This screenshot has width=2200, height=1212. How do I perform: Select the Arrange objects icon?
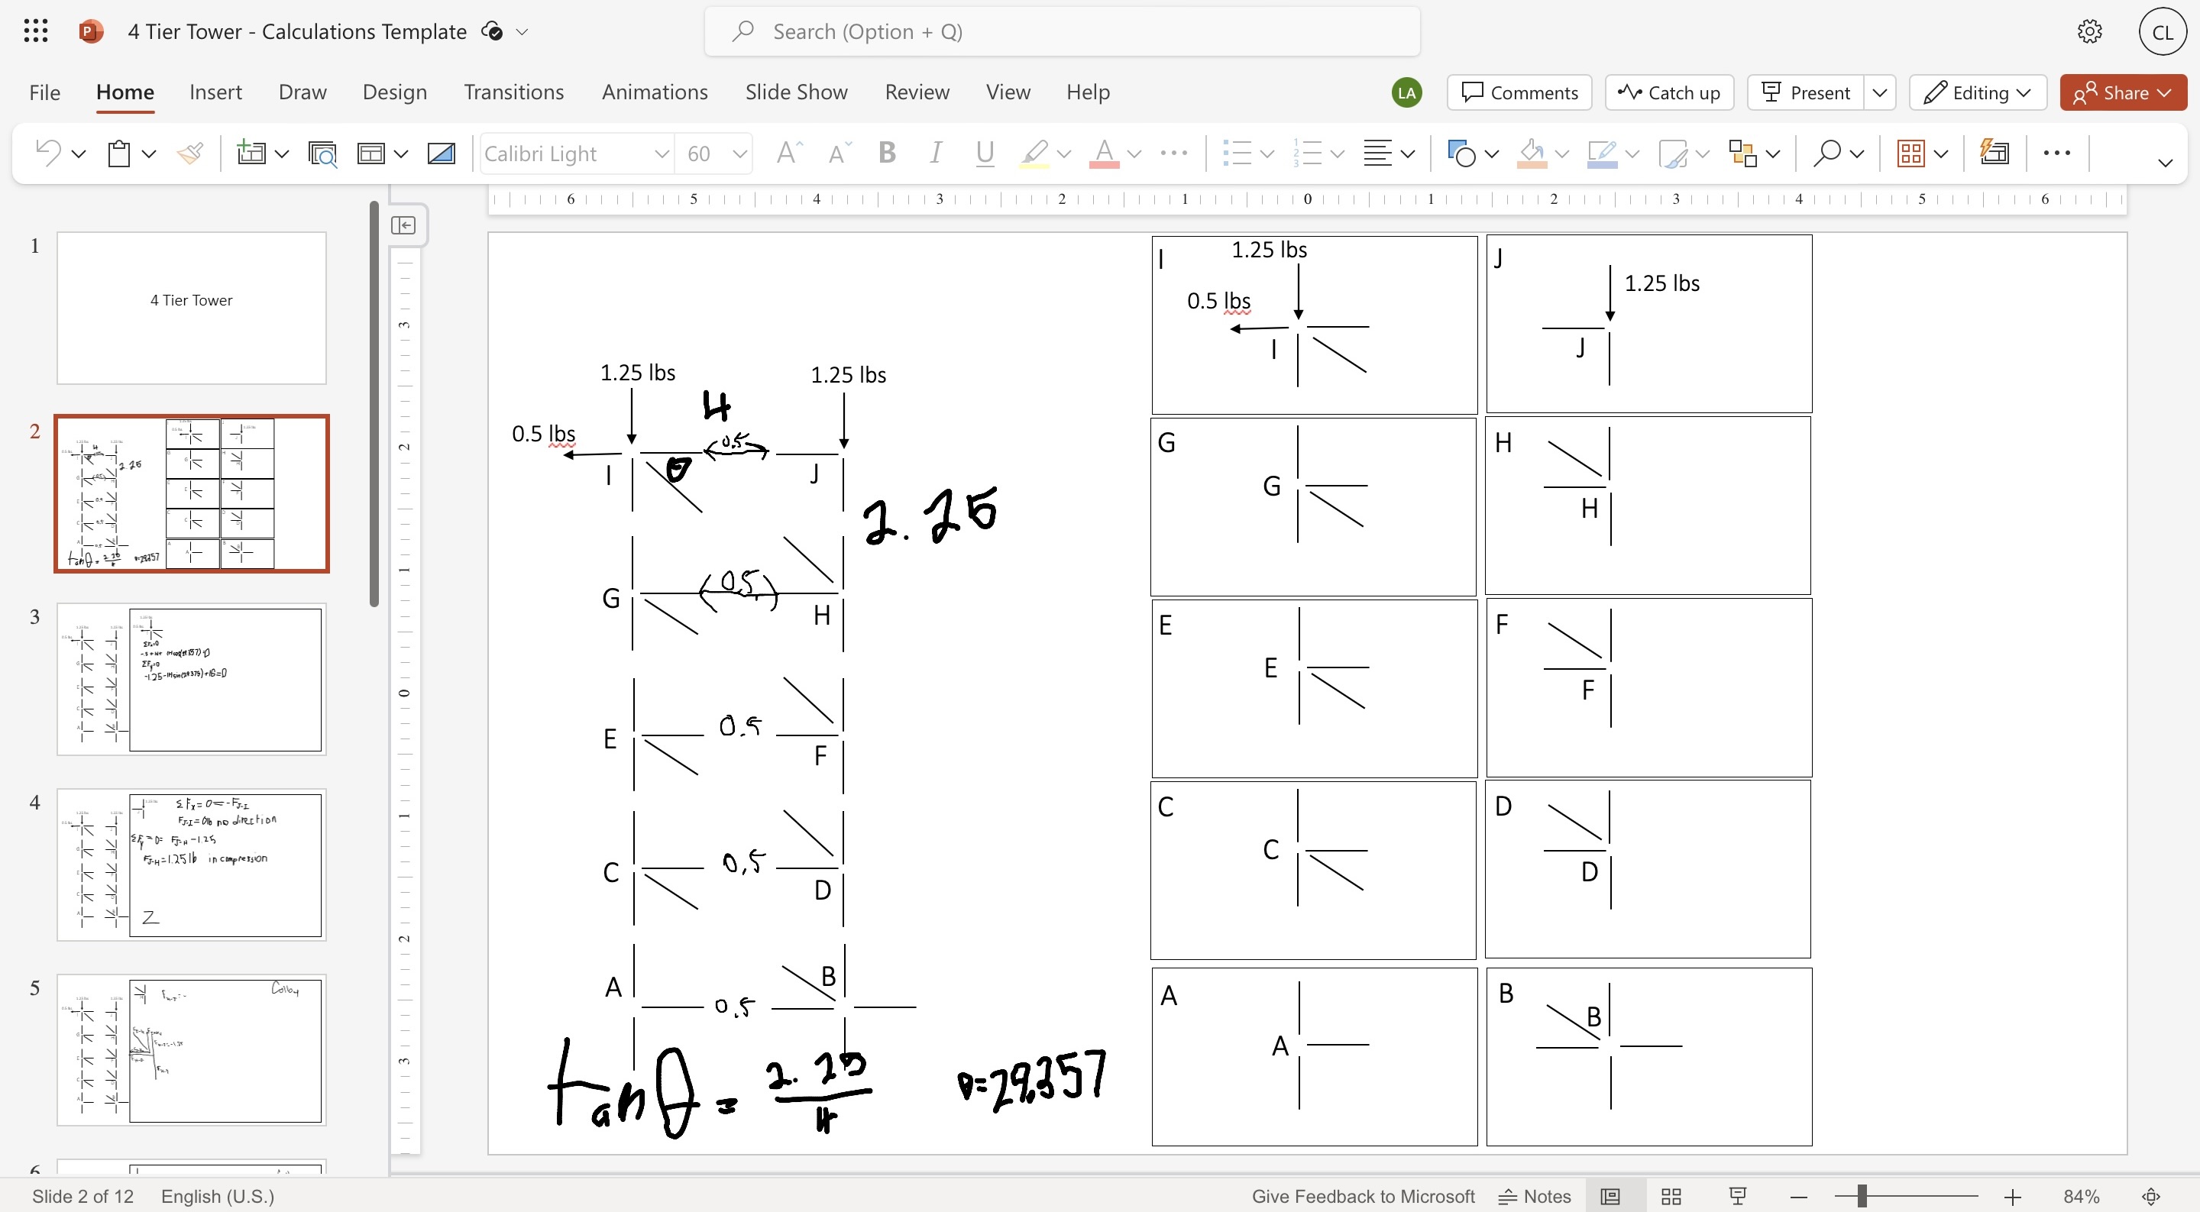[x=1745, y=153]
